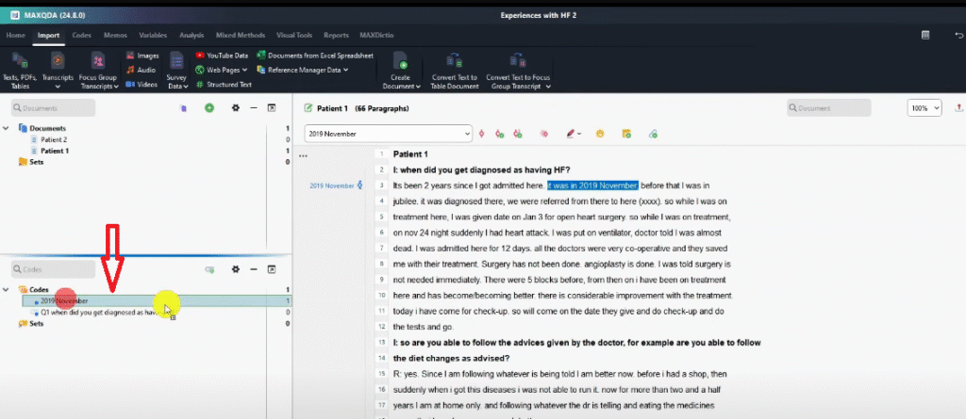Click the 2019 November coding stripe label
This screenshot has width=966, height=419.
(331, 185)
